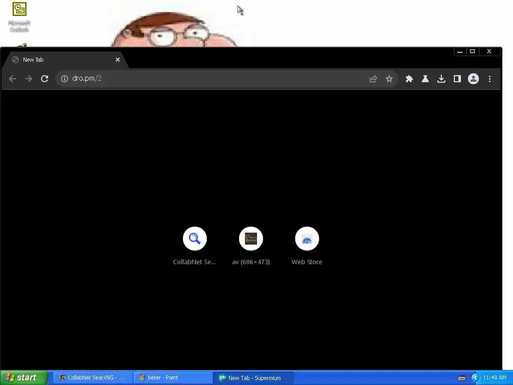The image size is (513, 385).
Task: Select New Tab - Supermium taskbar button
Action: tap(253, 378)
